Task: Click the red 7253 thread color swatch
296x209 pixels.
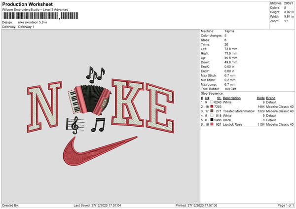Action: [212, 106]
